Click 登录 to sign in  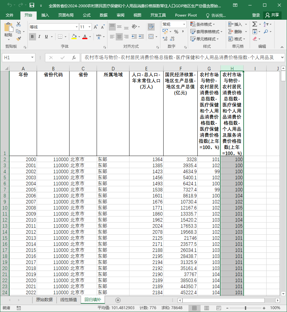[x=256, y=15]
